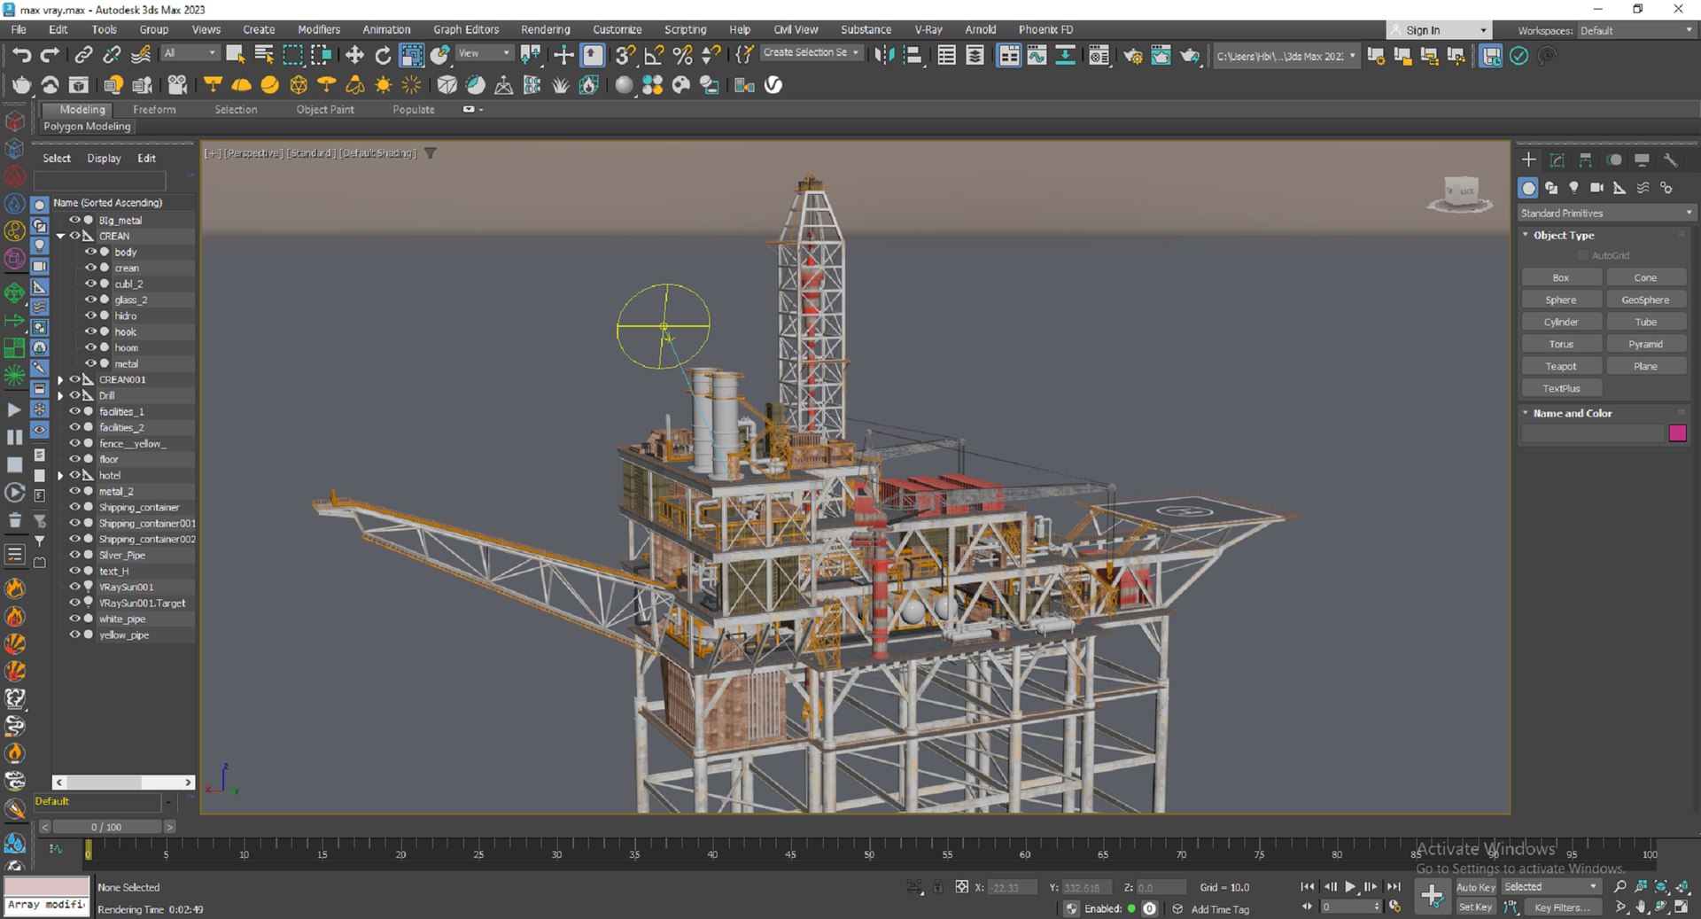1701x919 pixels.
Task: Toggle visibility of yellow_pipe object
Action: (74, 635)
